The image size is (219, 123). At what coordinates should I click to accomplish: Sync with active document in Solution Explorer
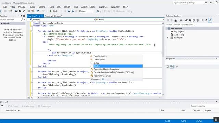click(186, 20)
